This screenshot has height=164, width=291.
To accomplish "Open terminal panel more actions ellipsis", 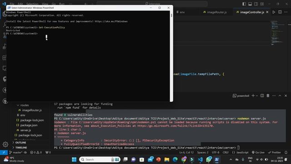I will click(x=274, y=96).
